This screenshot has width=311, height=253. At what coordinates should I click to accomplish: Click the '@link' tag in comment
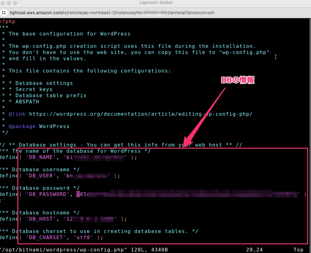17,114
